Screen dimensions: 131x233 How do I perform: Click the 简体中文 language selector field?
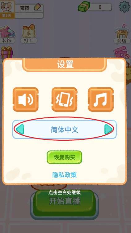[65, 130]
